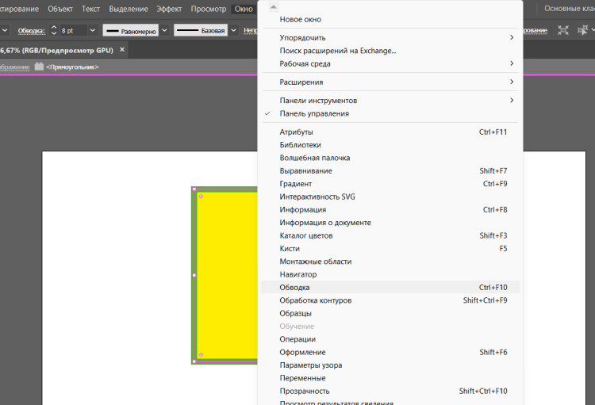The image size is (595, 405).
Task: Click the middle-left bounding box handle
Action: point(194,275)
